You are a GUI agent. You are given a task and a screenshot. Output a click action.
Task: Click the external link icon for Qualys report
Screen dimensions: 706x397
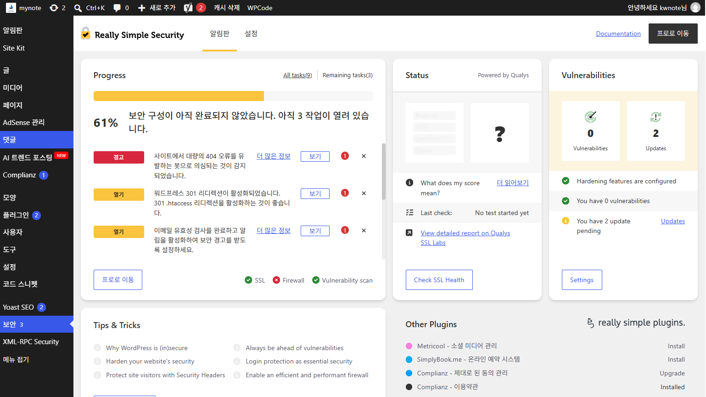[x=409, y=233]
